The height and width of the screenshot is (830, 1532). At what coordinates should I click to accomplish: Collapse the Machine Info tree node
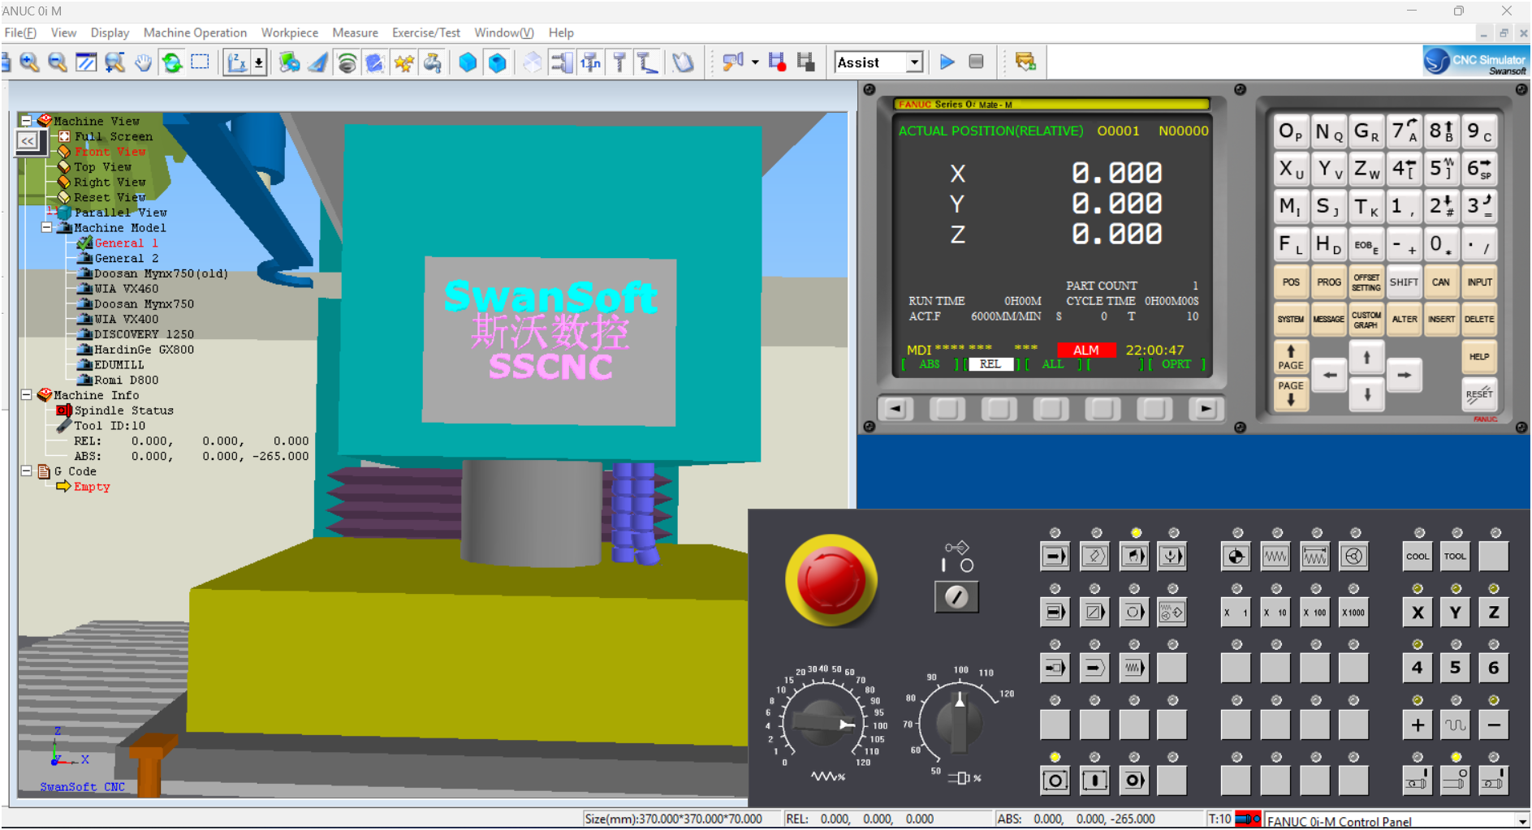[26, 395]
